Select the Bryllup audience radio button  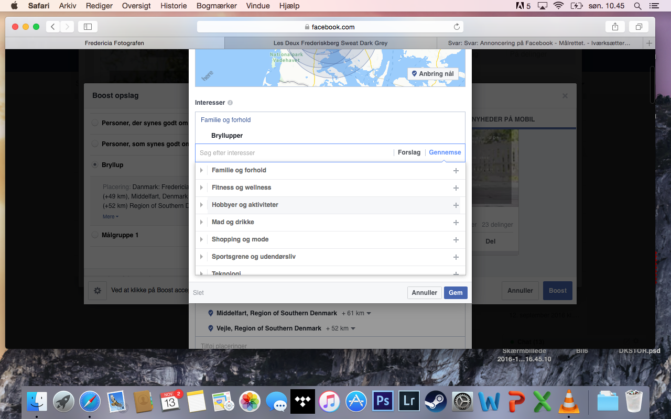(95, 164)
